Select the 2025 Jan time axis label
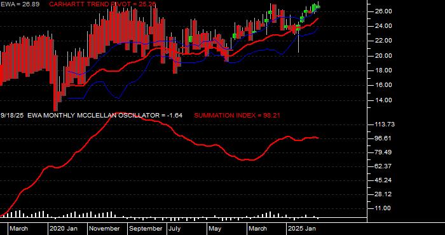 pos(302,229)
